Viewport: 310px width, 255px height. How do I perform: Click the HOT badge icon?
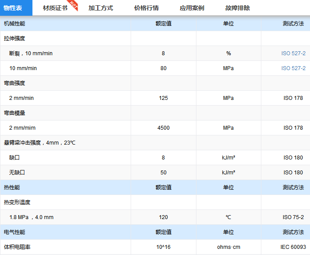tap(73, 5)
